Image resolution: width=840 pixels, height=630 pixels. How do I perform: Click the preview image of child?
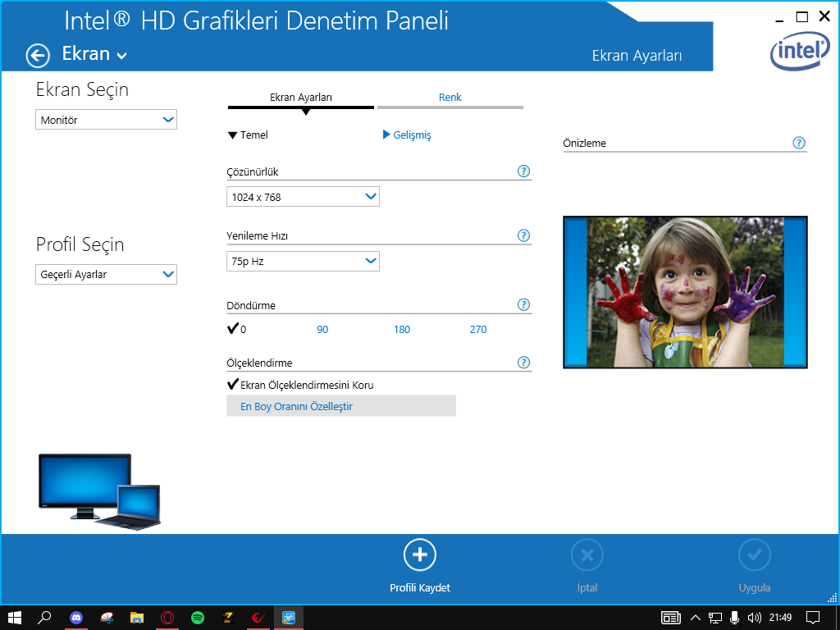[685, 293]
